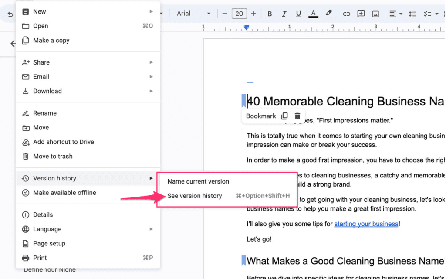Viewport: 446px width, 279px height.
Task: Click the add comment icon
Action: pyautogui.click(x=361, y=14)
